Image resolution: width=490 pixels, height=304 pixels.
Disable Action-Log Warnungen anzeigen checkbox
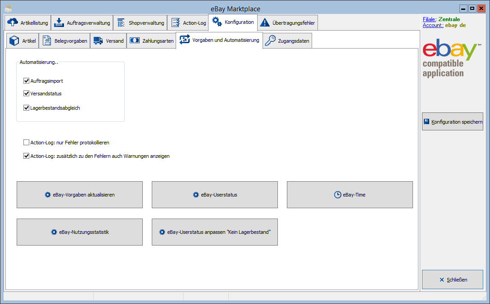pyautogui.click(x=26, y=156)
